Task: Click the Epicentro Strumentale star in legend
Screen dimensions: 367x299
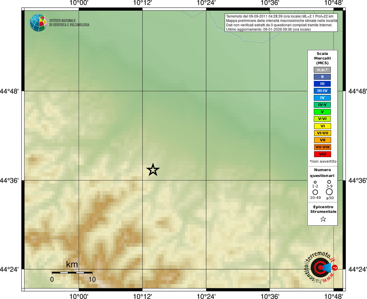Action: 323,219
